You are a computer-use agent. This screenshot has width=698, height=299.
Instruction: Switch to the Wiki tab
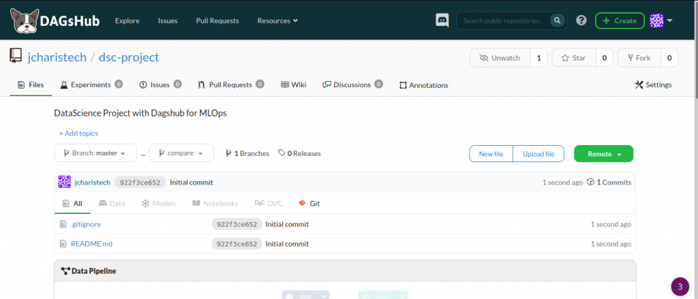click(x=293, y=84)
